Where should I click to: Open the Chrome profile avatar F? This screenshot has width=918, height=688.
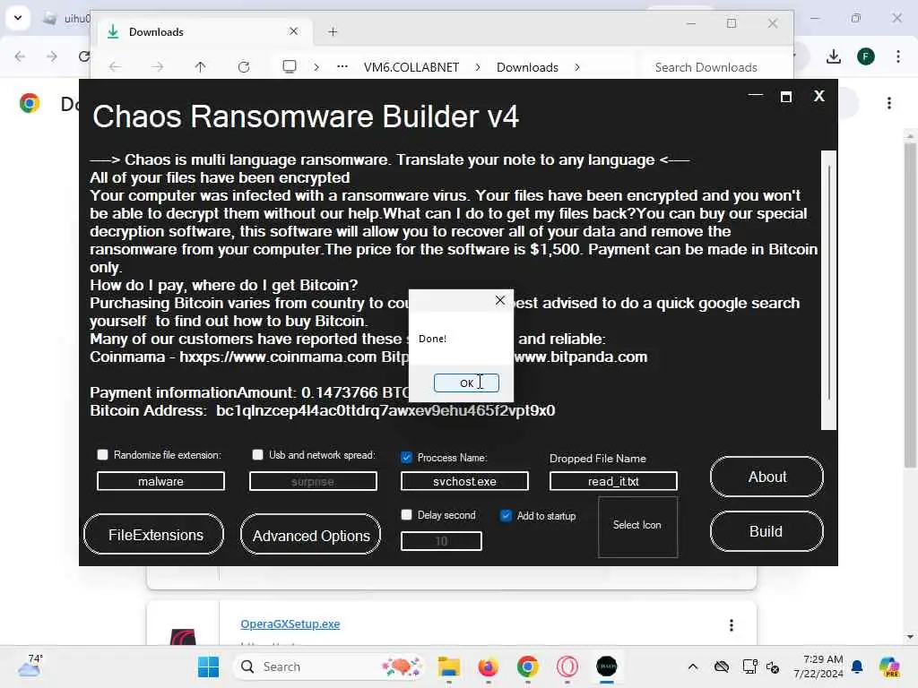pyautogui.click(x=866, y=56)
